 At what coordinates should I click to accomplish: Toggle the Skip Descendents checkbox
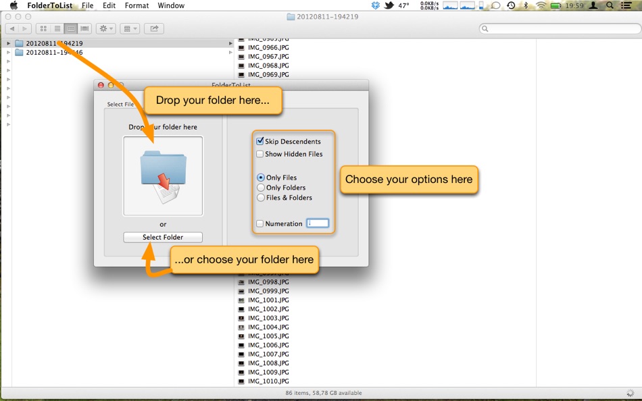pos(260,141)
